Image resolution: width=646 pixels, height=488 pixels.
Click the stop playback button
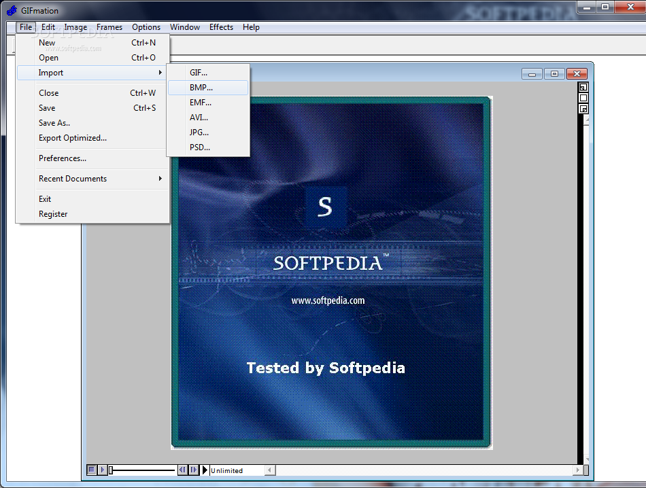(x=92, y=470)
